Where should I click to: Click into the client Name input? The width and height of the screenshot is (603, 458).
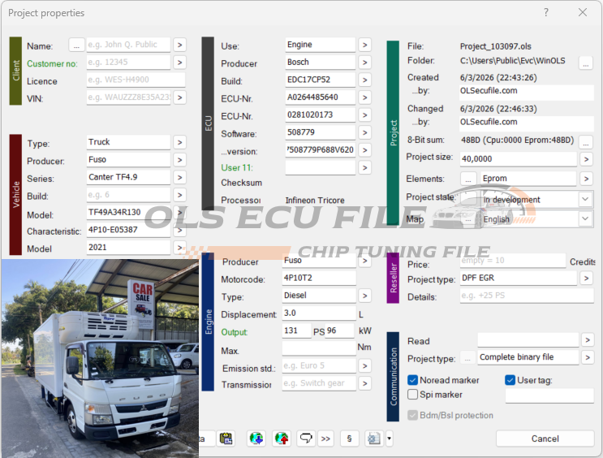pyautogui.click(x=128, y=45)
